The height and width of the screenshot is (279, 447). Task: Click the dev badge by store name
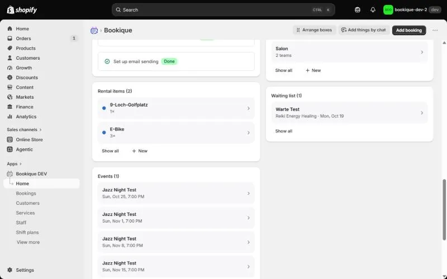435,10
